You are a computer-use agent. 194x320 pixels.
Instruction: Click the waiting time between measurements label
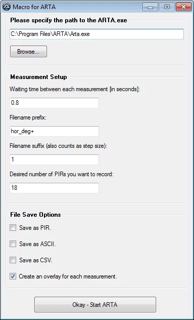tap(75, 90)
